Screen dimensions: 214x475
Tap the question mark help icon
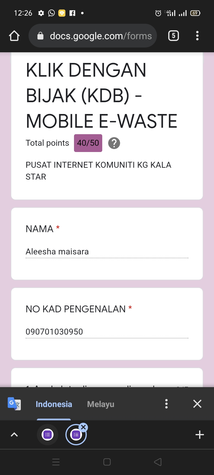click(114, 143)
